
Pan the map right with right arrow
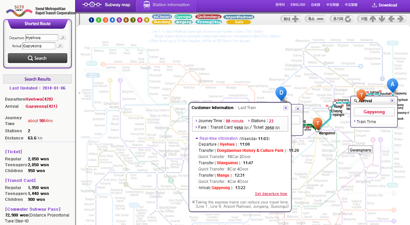(401, 19)
